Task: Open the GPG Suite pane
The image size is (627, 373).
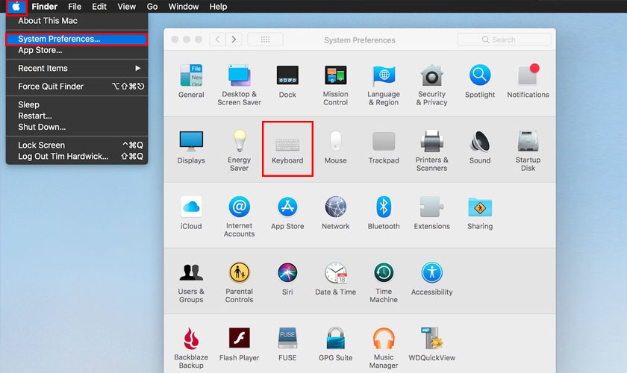Action: pyautogui.click(x=335, y=344)
